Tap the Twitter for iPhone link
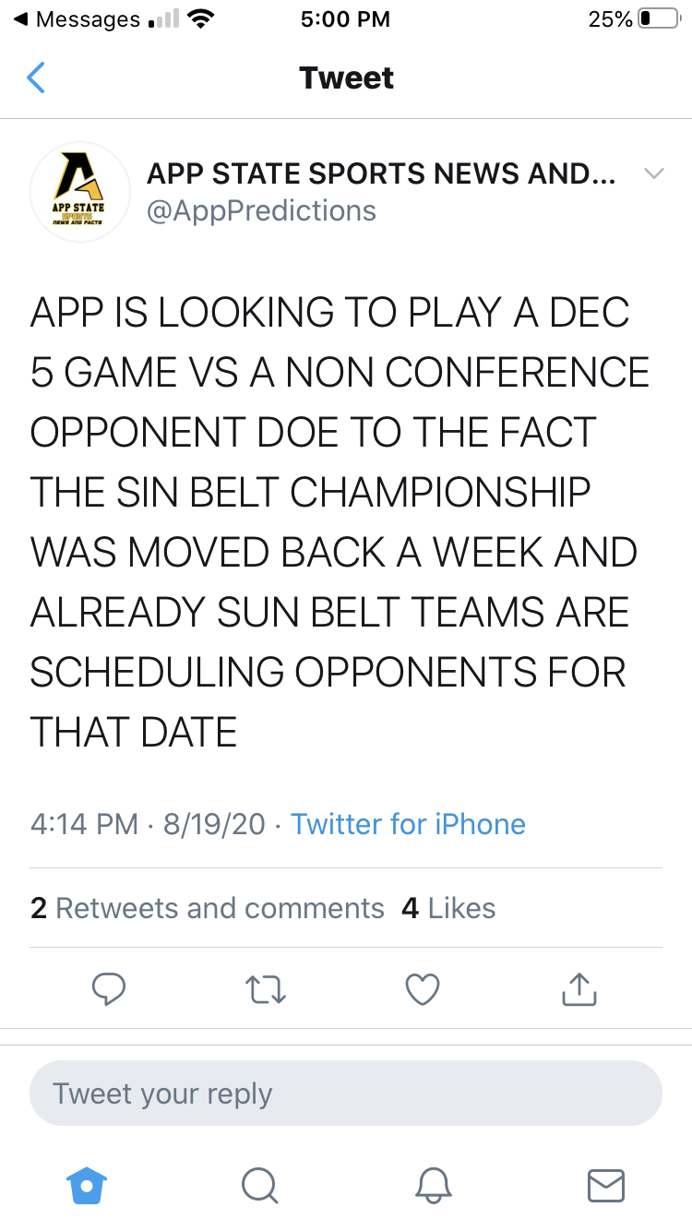The height and width of the screenshot is (1231, 692). coord(408,824)
